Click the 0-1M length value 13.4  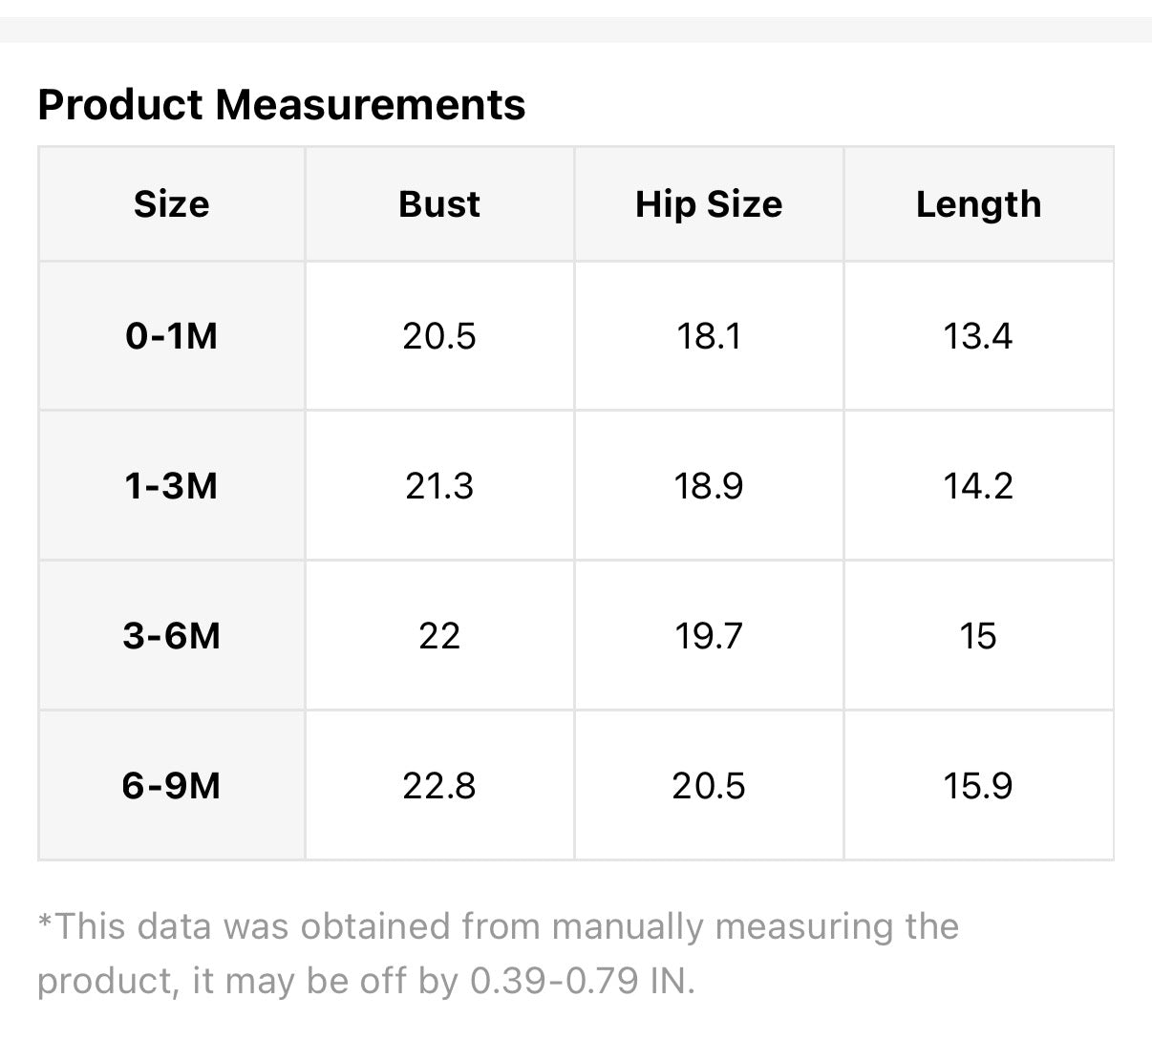coord(978,336)
